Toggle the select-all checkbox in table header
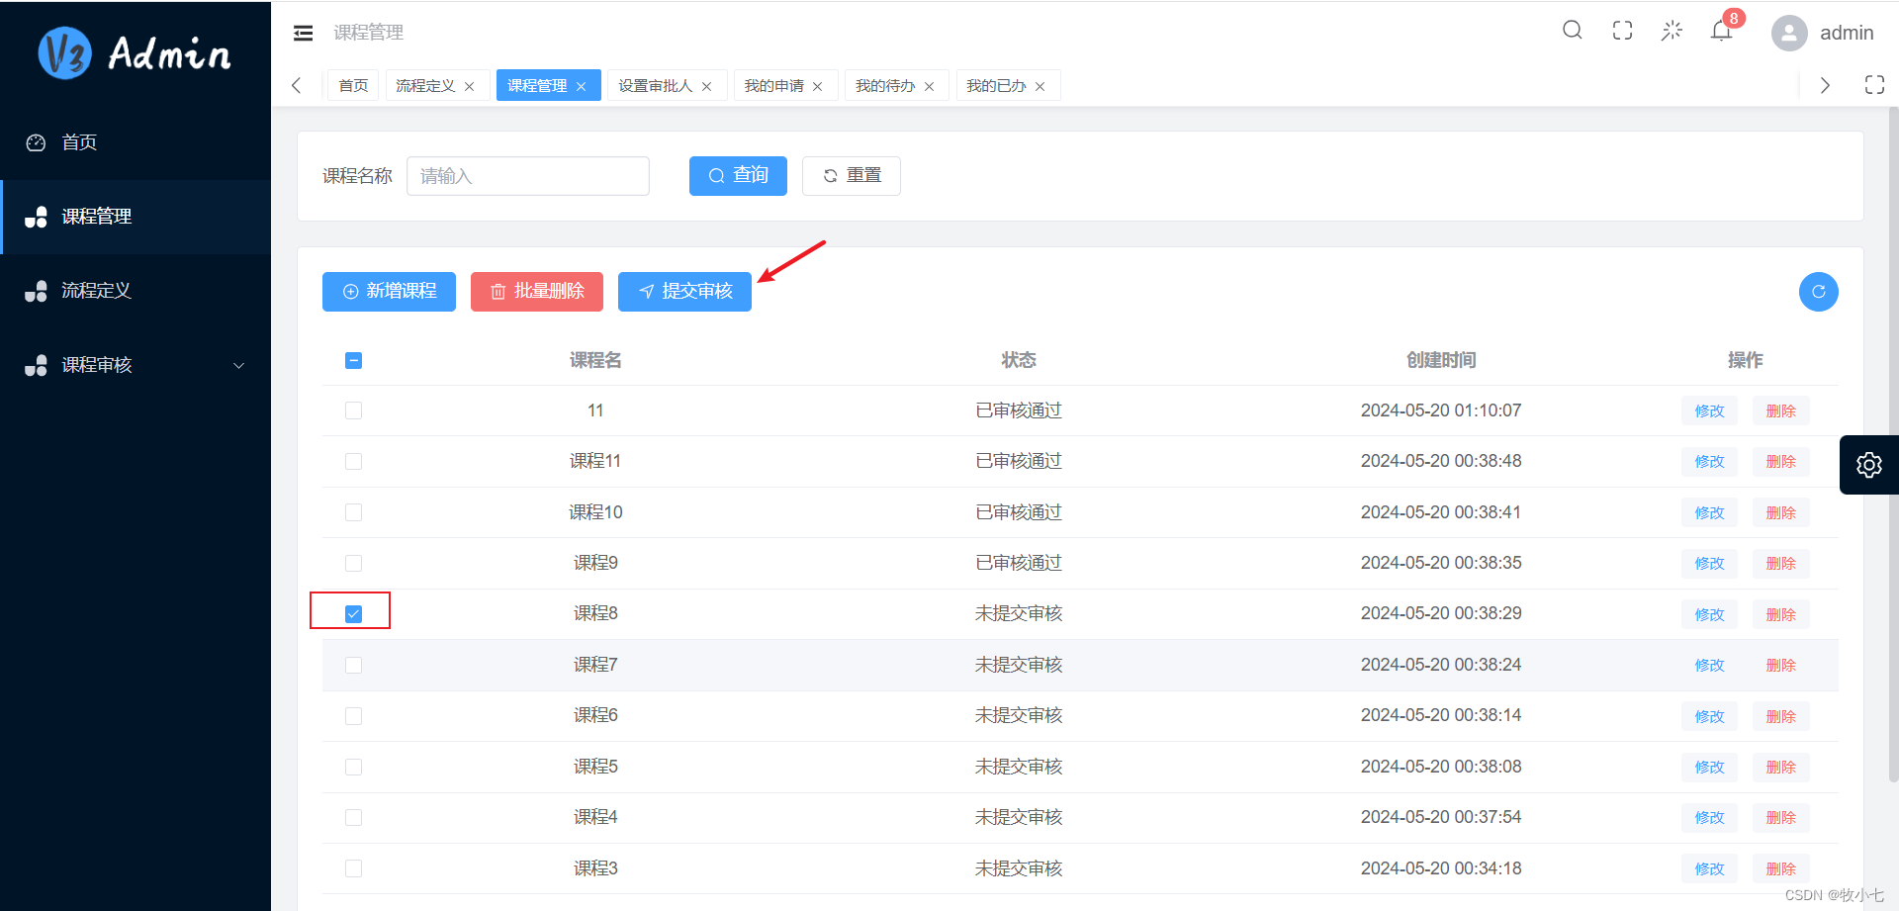This screenshot has height=911, width=1899. 353,361
